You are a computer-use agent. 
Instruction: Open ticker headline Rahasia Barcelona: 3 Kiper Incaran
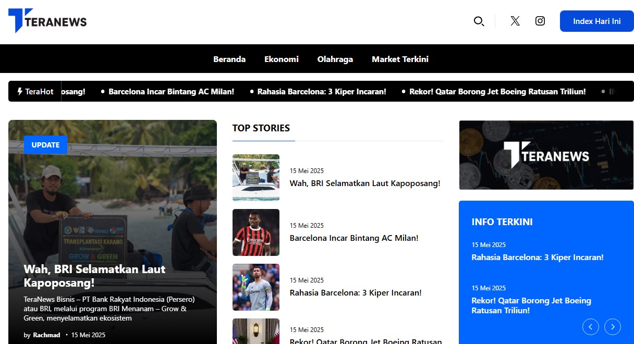click(x=322, y=91)
